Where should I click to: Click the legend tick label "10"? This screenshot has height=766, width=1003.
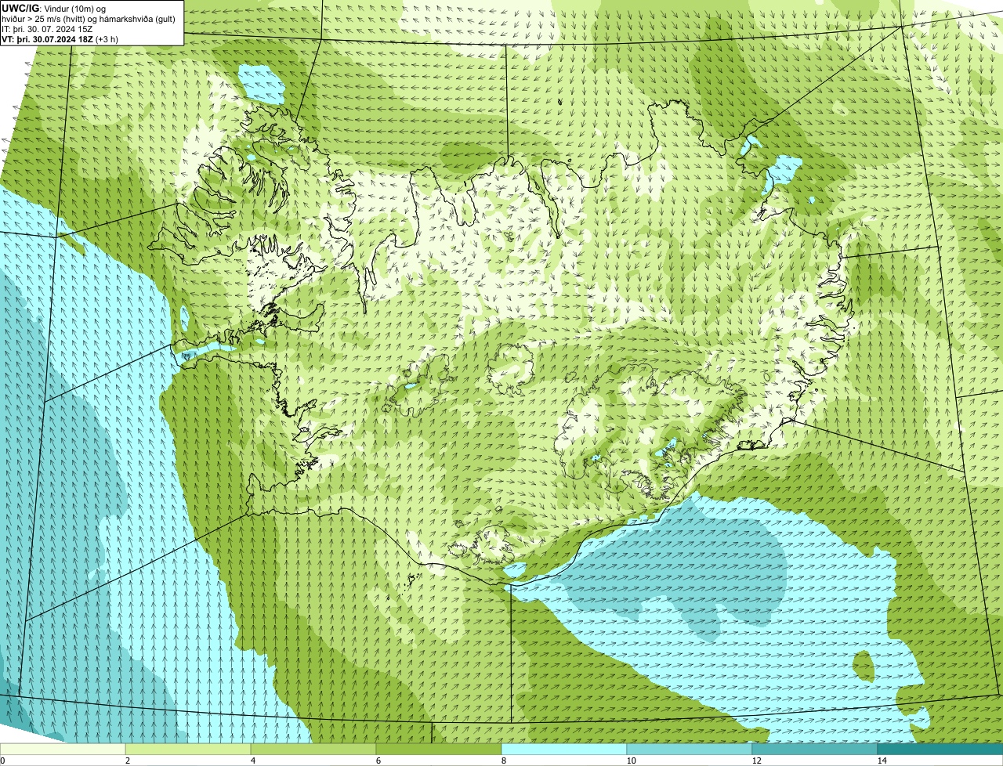631,761
